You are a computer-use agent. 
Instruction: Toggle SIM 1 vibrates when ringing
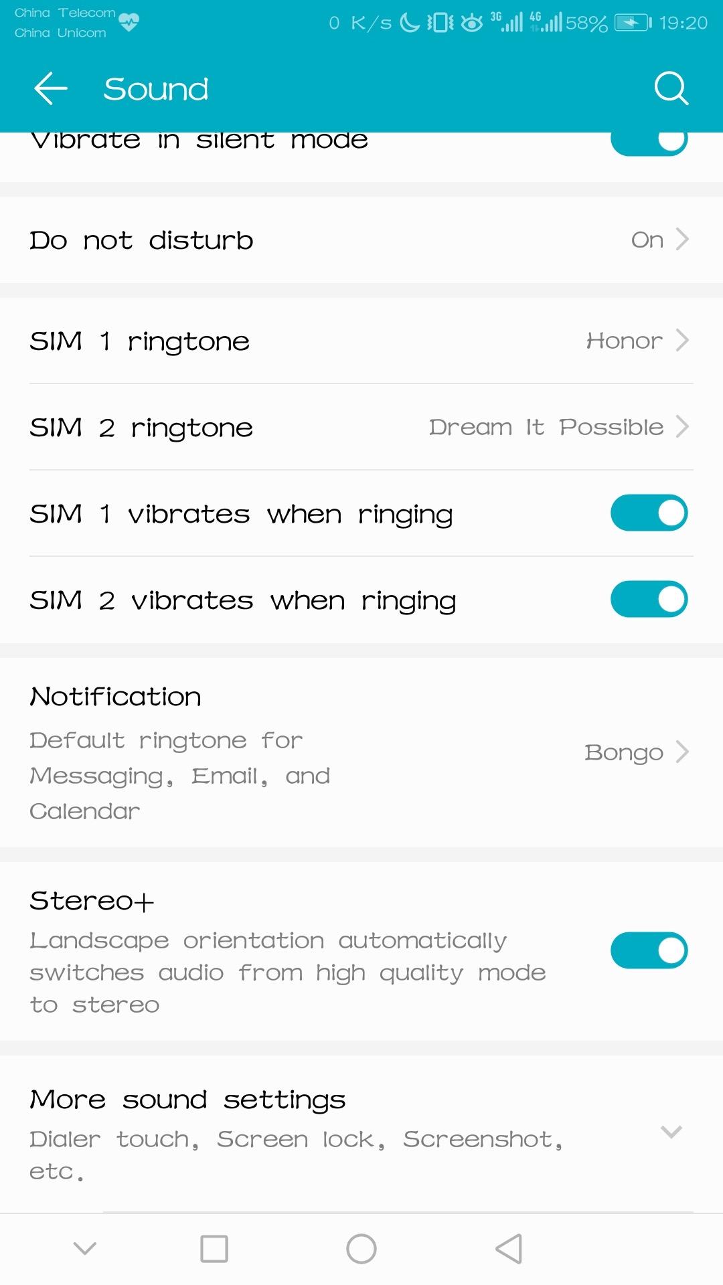click(x=649, y=513)
